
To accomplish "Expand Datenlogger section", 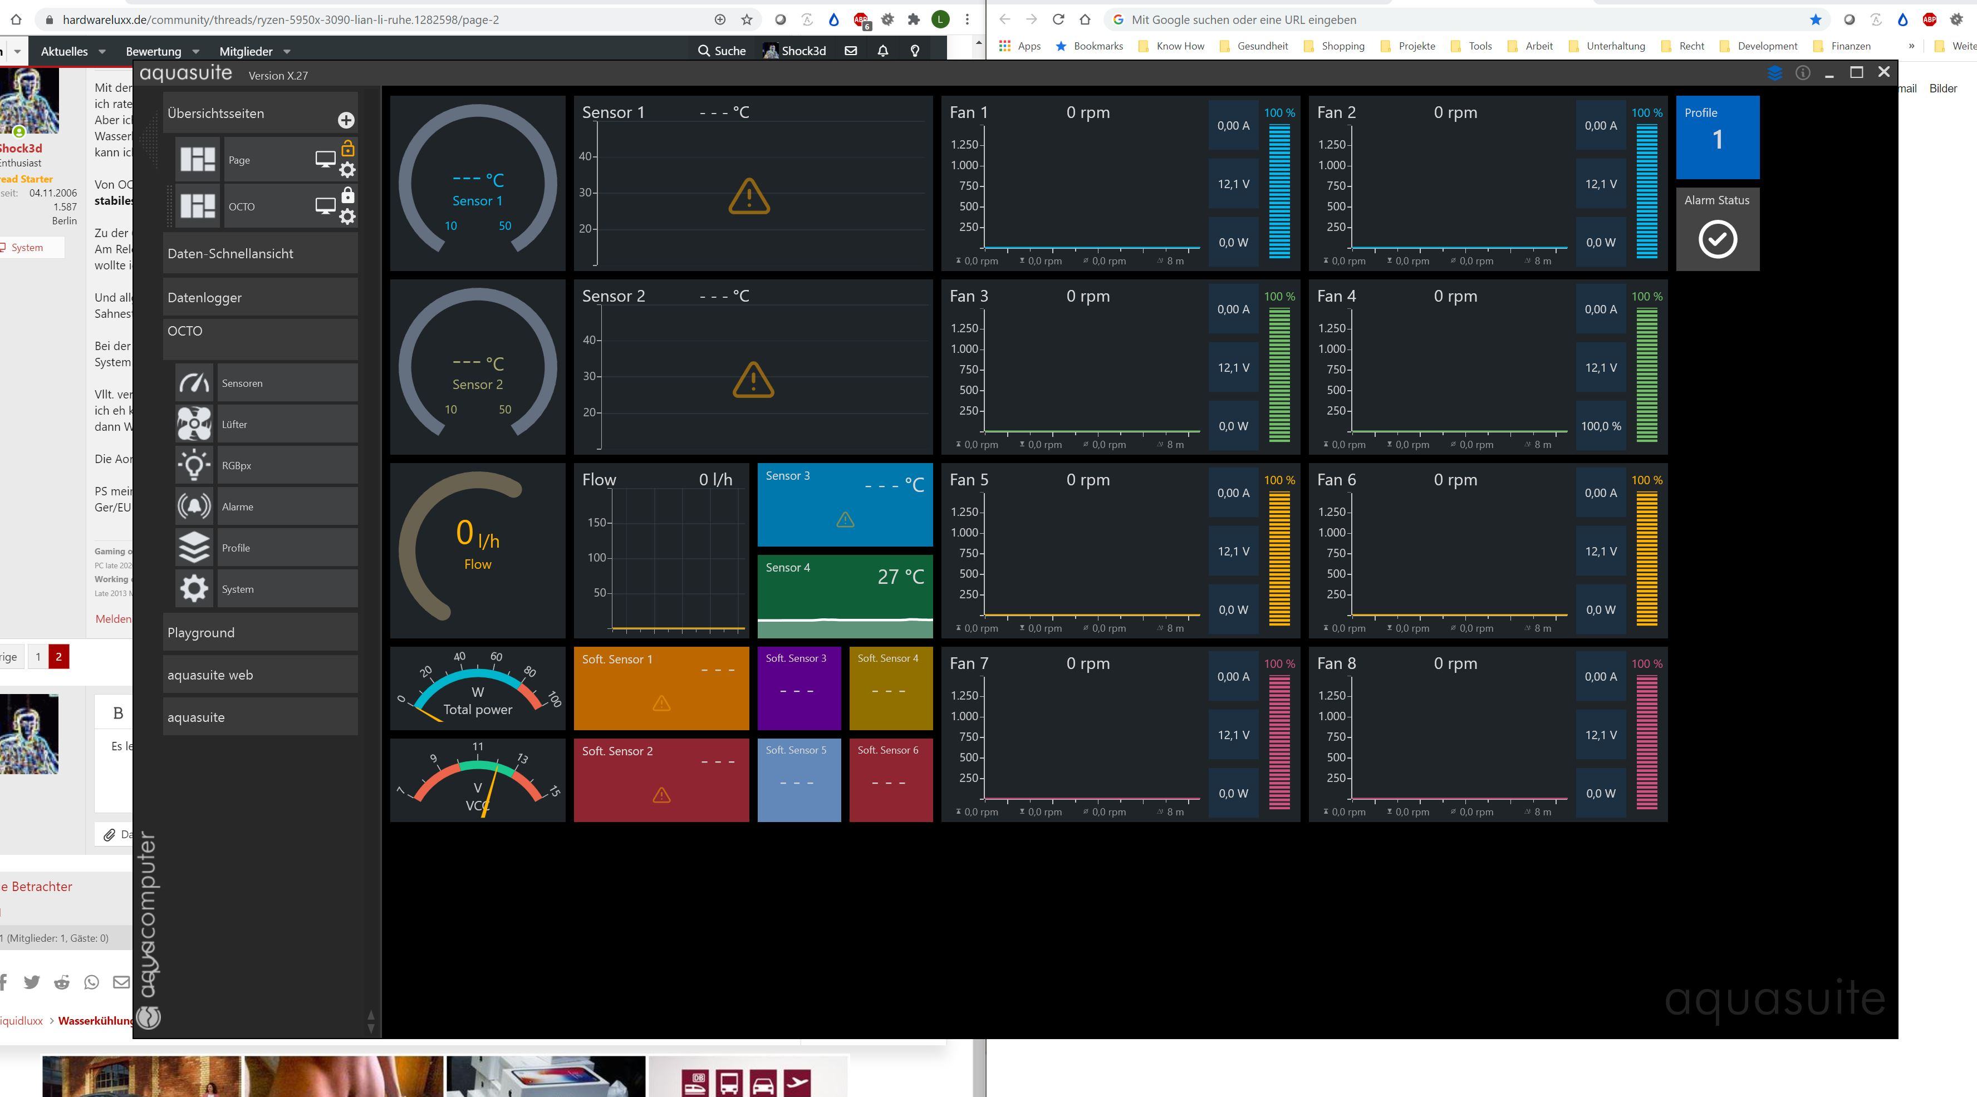I will click(260, 298).
